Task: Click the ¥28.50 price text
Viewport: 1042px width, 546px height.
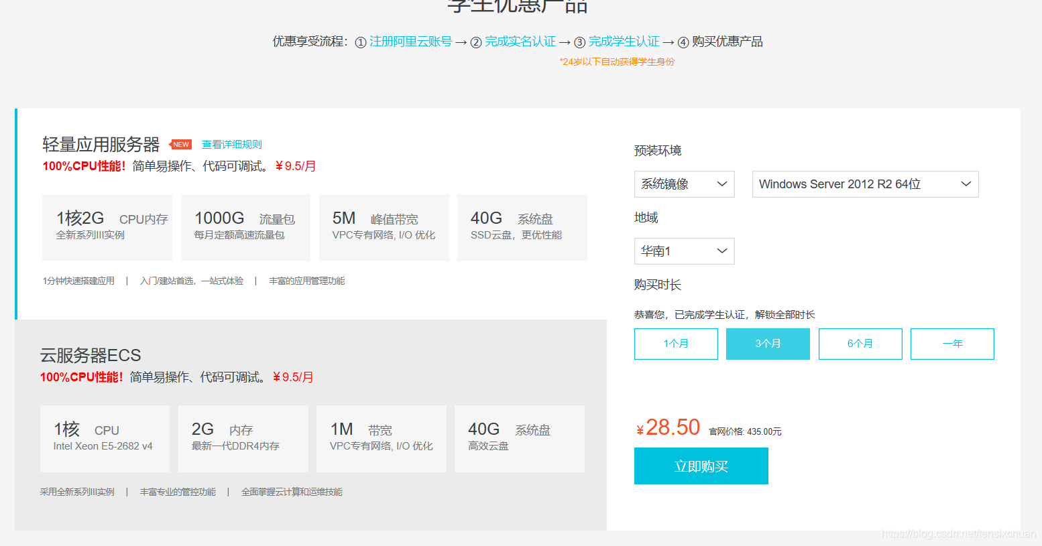Action: [x=668, y=427]
